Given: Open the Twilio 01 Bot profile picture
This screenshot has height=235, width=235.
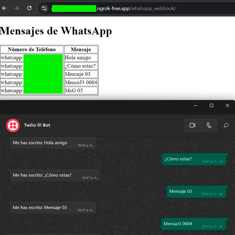Looking at the screenshot, I should (13, 125).
